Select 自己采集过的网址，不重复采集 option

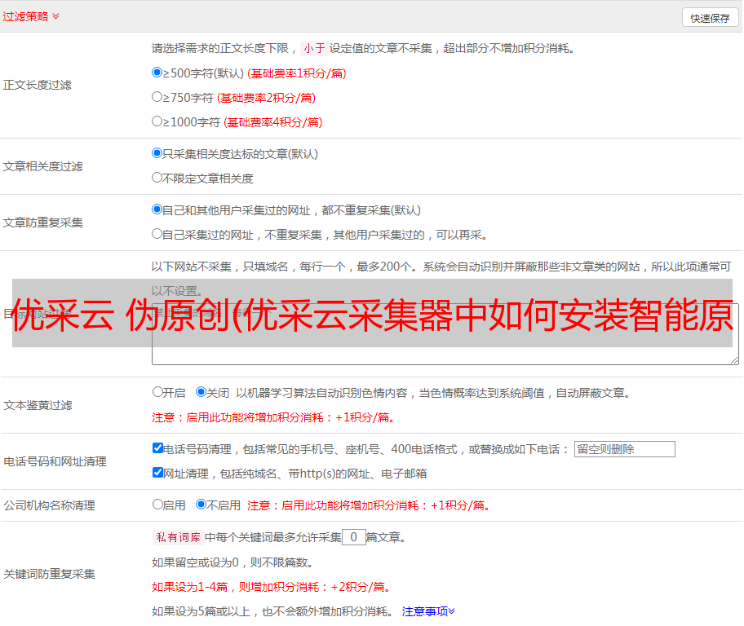tap(157, 234)
